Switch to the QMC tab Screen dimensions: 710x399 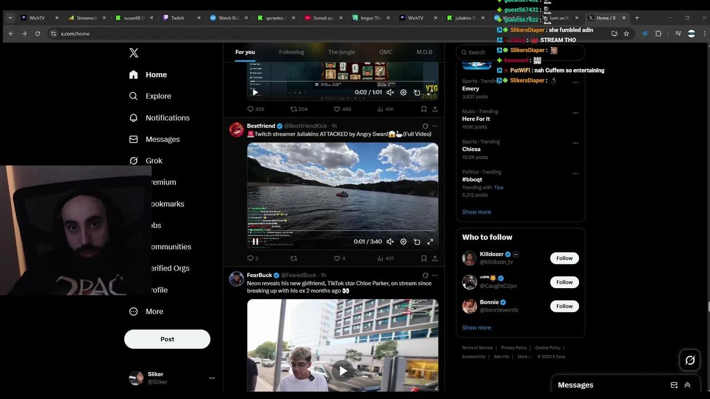[386, 52]
